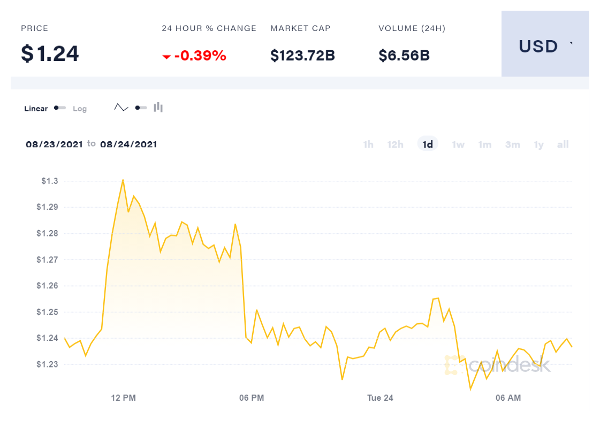Select the line chart icon
This screenshot has height=443, width=600.
click(121, 108)
